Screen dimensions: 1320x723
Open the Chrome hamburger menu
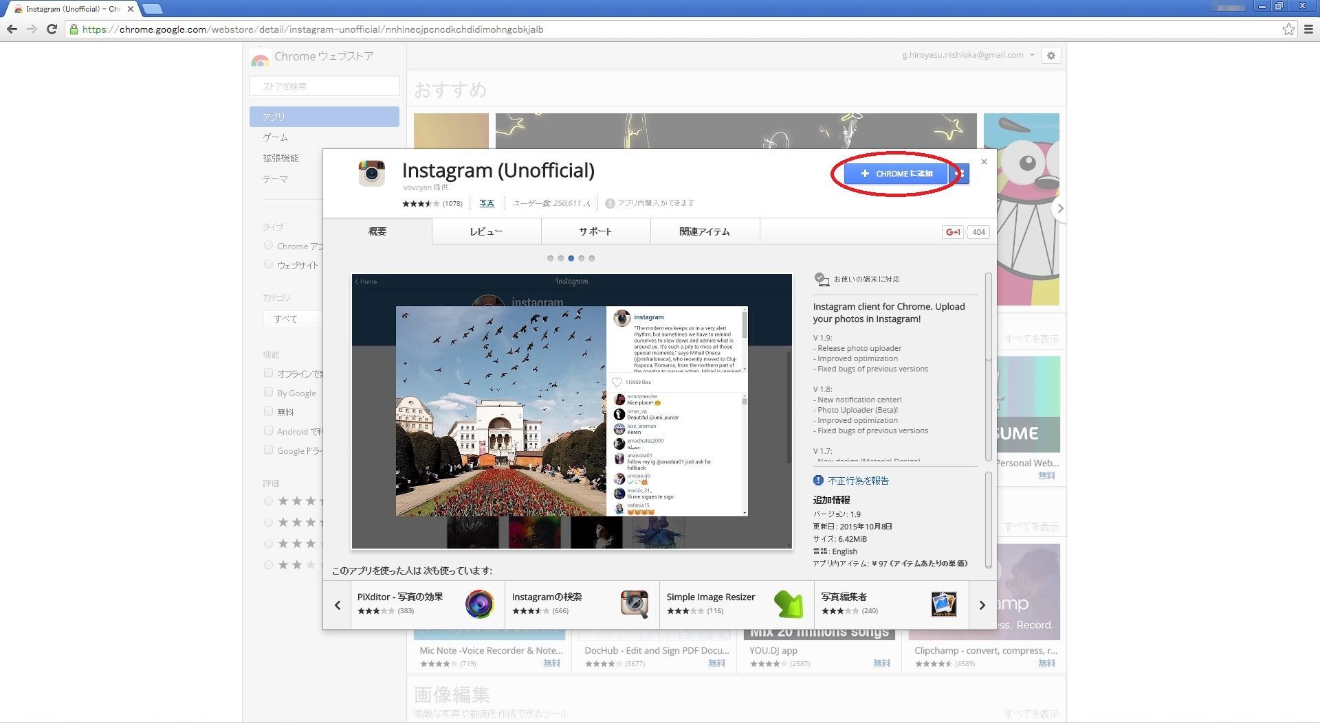[x=1308, y=30]
